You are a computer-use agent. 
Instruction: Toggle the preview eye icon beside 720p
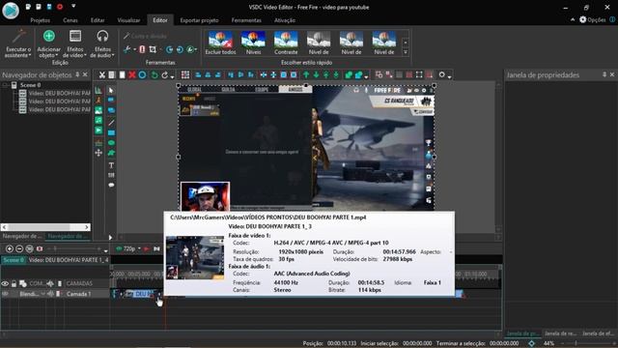pyautogui.click(x=119, y=249)
